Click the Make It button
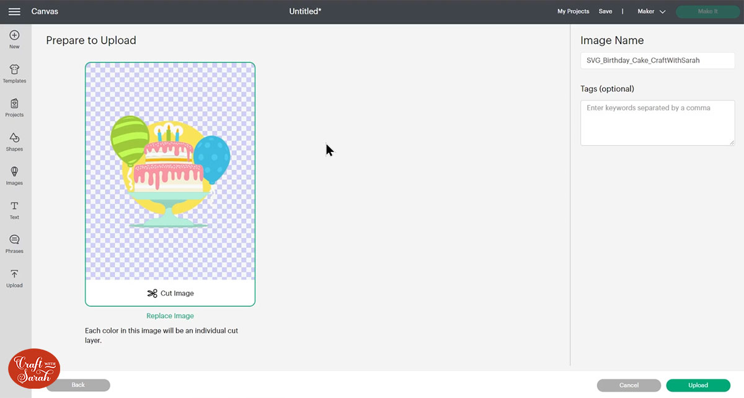 coord(707,12)
